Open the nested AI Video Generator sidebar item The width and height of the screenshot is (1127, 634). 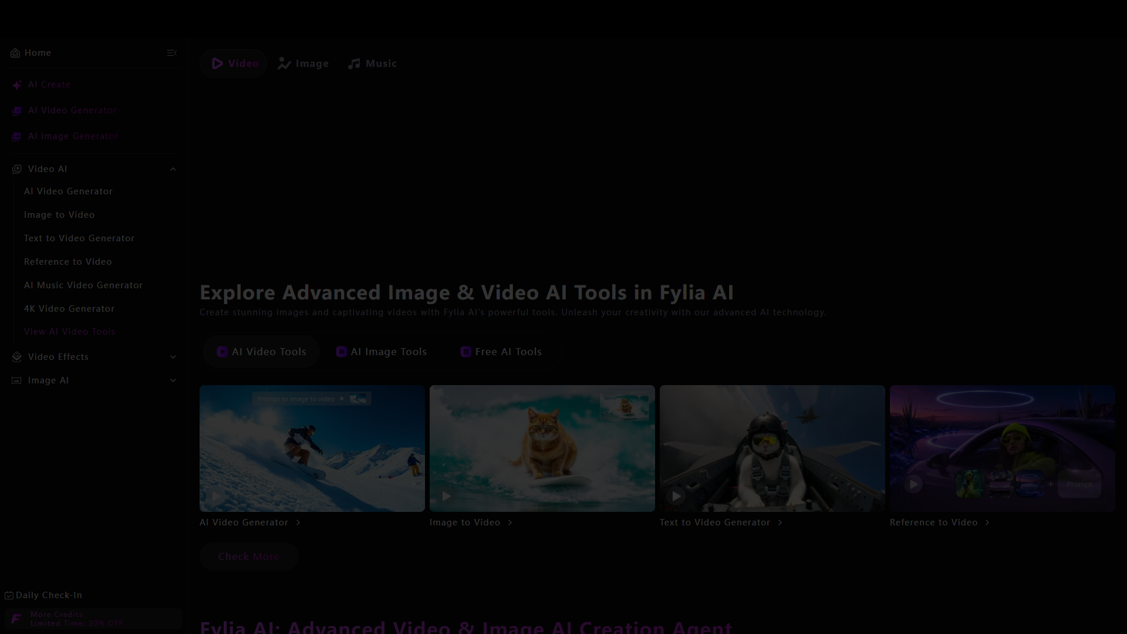pos(69,191)
